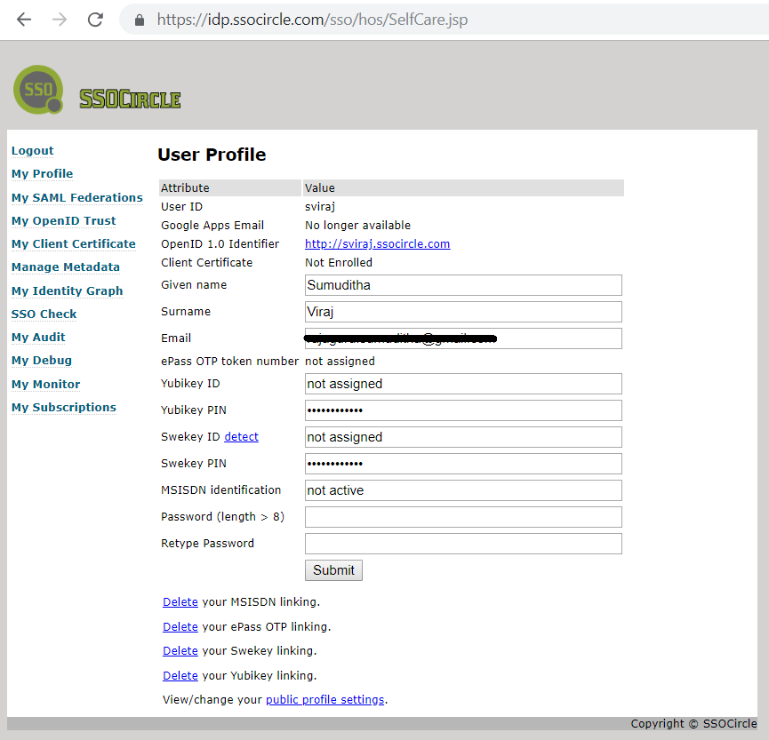Reload the SelfCare page

click(x=94, y=20)
